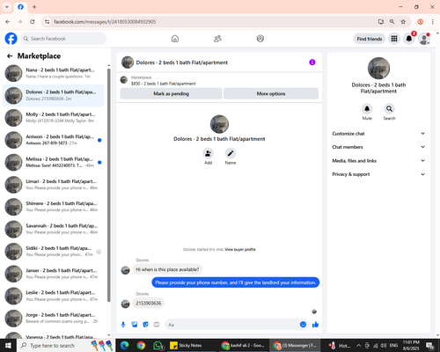Screen dimensions: 440x352
Task: Click the Name pencil edit icon
Action: pos(231,153)
